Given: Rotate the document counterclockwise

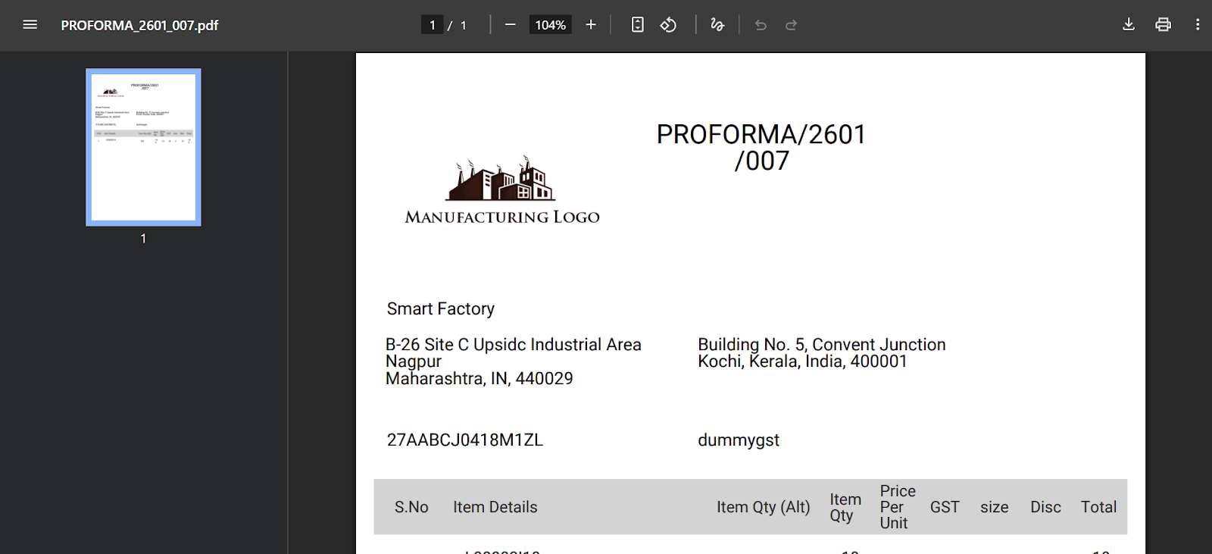Looking at the screenshot, I should (x=668, y=25).
